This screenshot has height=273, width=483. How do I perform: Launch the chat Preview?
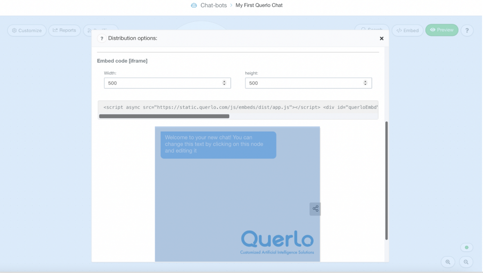(441, 30)
